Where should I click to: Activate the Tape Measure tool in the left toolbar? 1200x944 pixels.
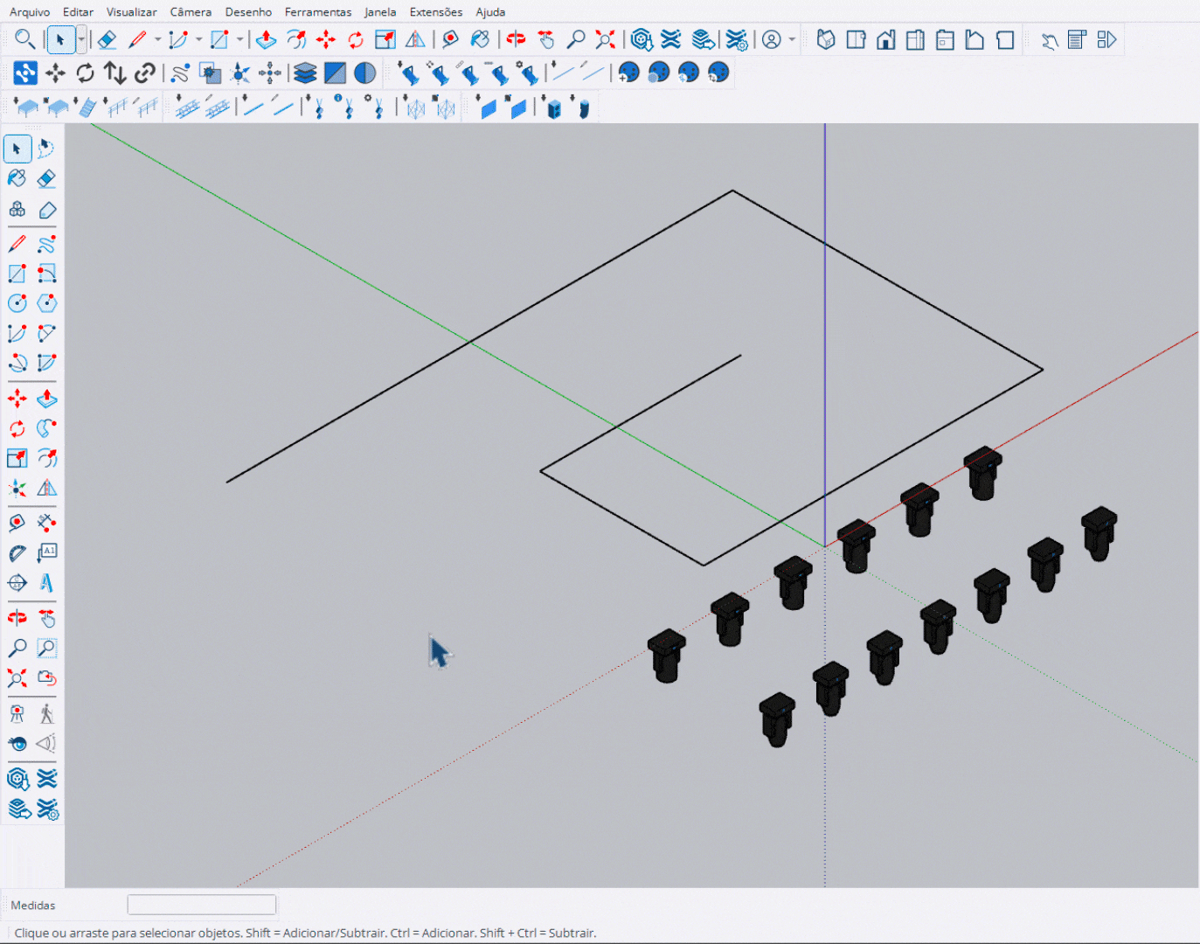coord(17,523)
